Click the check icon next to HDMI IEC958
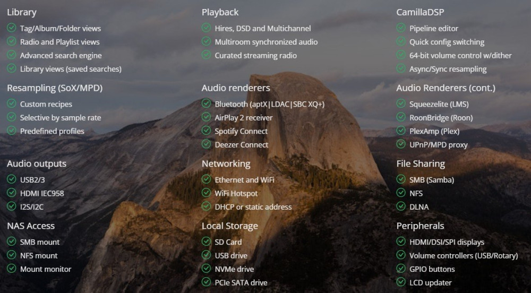Viewport: 531px width, 293px height. point(11,193)
